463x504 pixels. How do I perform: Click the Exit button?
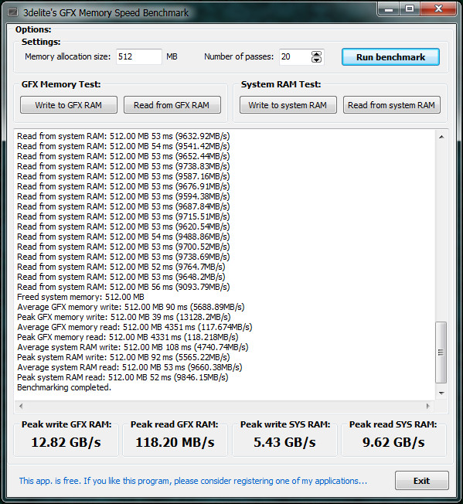pyautogui.click(x=421, y=481)
